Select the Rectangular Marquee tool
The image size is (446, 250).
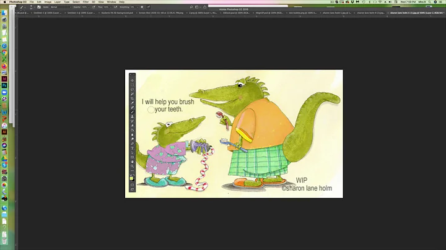(x=133, y=85)
